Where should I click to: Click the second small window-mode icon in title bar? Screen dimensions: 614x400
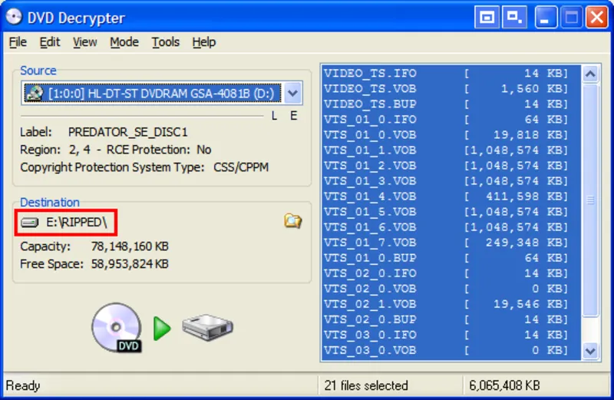tap(513, 17)
